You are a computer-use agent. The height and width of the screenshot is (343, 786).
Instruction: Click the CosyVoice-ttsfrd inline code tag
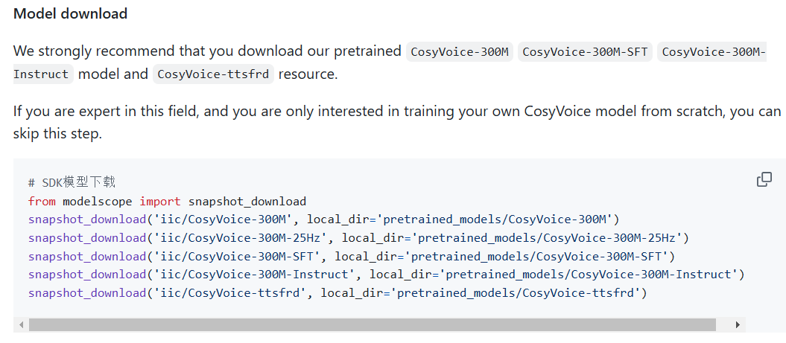tap(215, 74)
